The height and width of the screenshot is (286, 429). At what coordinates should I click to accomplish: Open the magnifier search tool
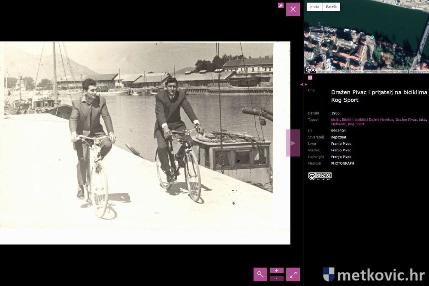(x=260, y=274)
